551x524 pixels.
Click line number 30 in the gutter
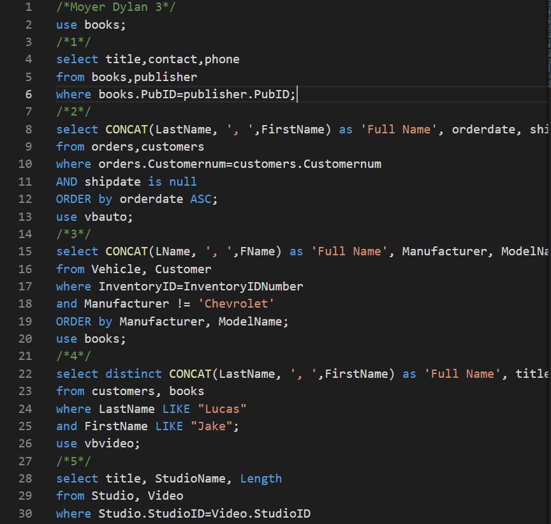tap(25, 513)
